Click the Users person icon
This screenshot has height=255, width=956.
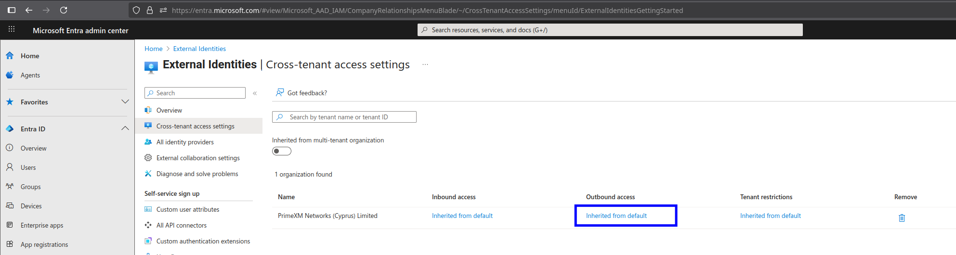click(x=10, y=167)
